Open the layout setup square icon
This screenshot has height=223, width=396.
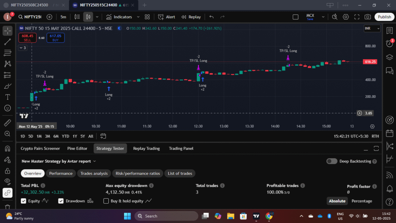[x=295, y=17]
